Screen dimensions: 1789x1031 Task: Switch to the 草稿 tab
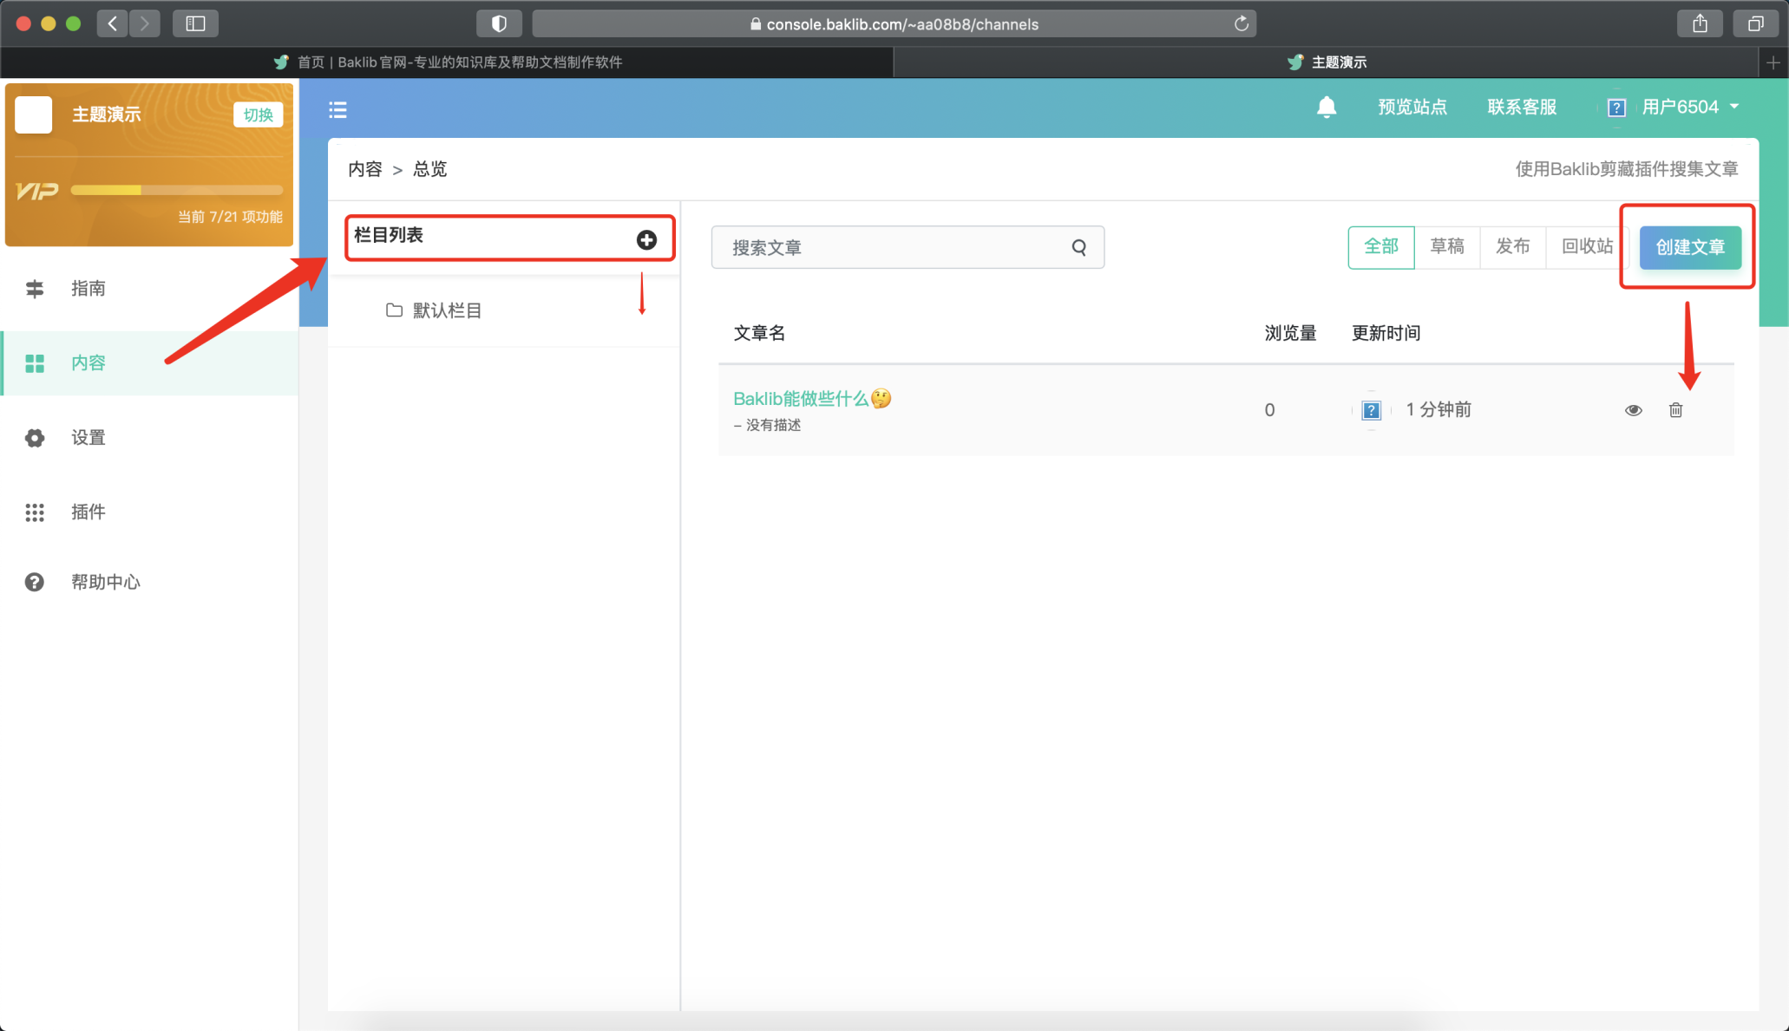1446,247
